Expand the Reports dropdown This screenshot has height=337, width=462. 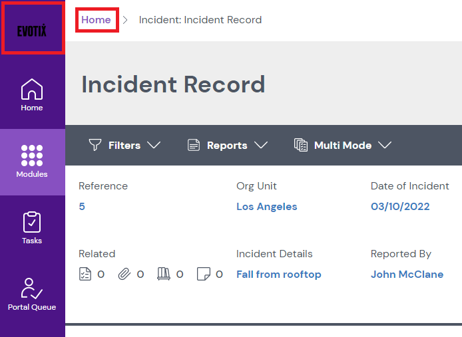click(228, 145)
